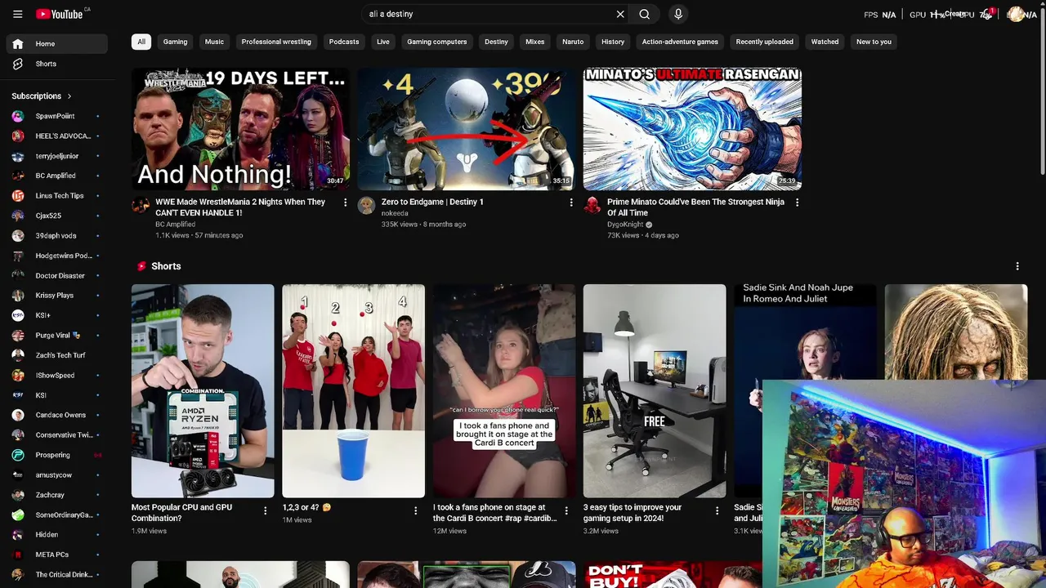Image resolution: width=1046 pixels, height=588 pixels.
Task: Open Hodgetwins Pod... subscription in sidebar
Action: click(56, 256)
